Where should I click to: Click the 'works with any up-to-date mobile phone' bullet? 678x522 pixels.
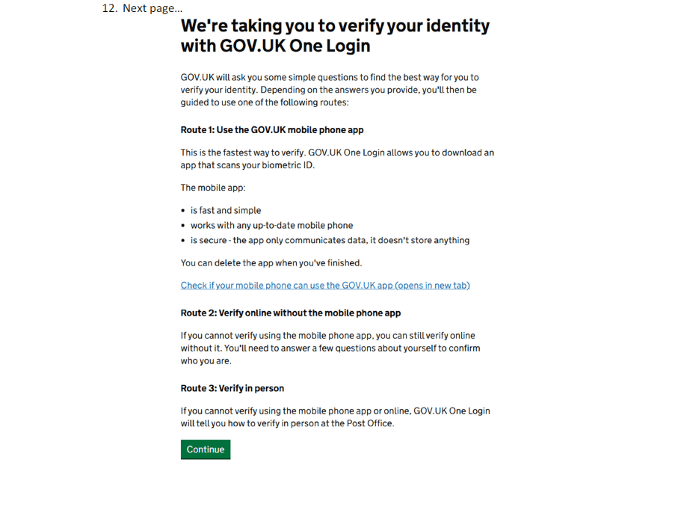pos(271,225)
